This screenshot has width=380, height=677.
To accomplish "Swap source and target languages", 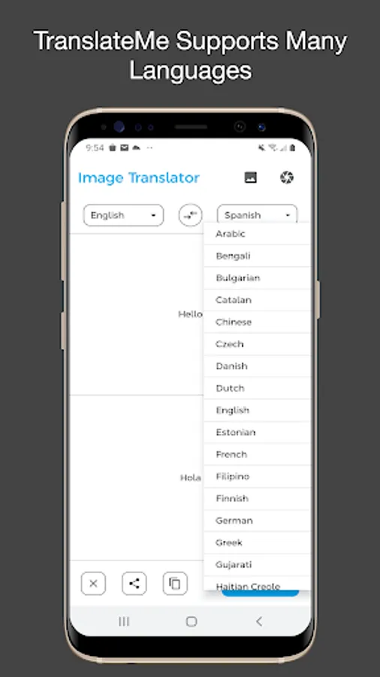I will click(x=190, y=215).
